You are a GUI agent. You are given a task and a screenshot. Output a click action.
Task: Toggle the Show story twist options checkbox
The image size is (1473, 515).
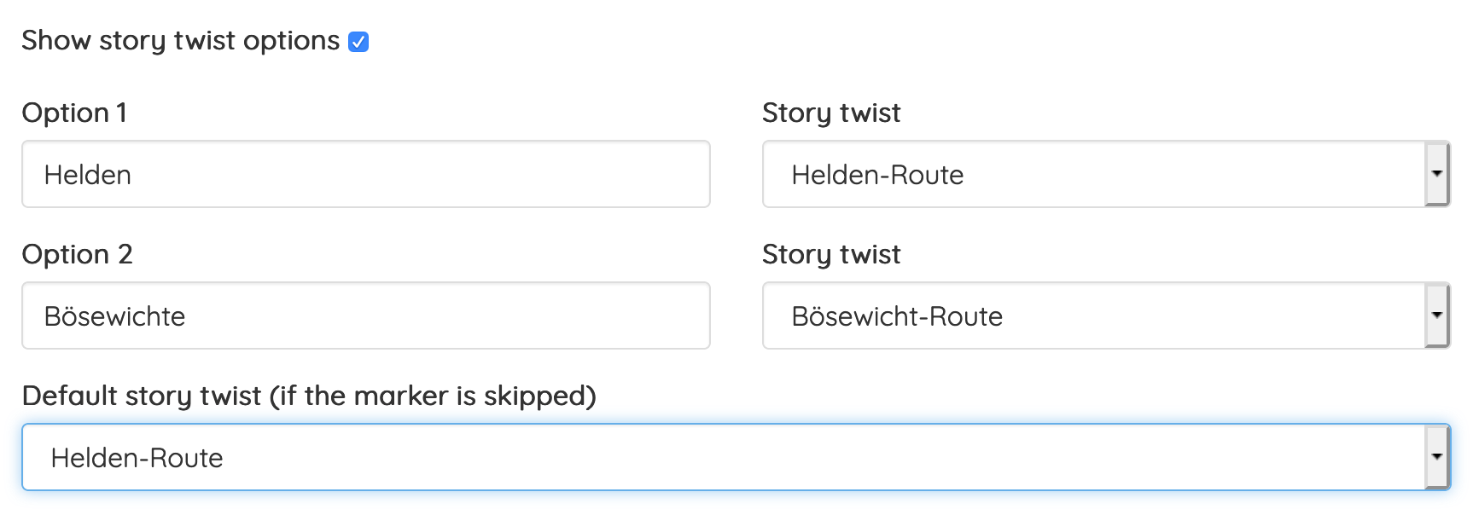pos(358,42)
